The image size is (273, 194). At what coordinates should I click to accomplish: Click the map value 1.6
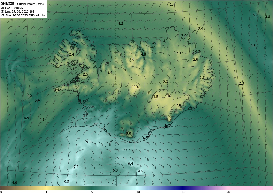(x=168, y=96)
